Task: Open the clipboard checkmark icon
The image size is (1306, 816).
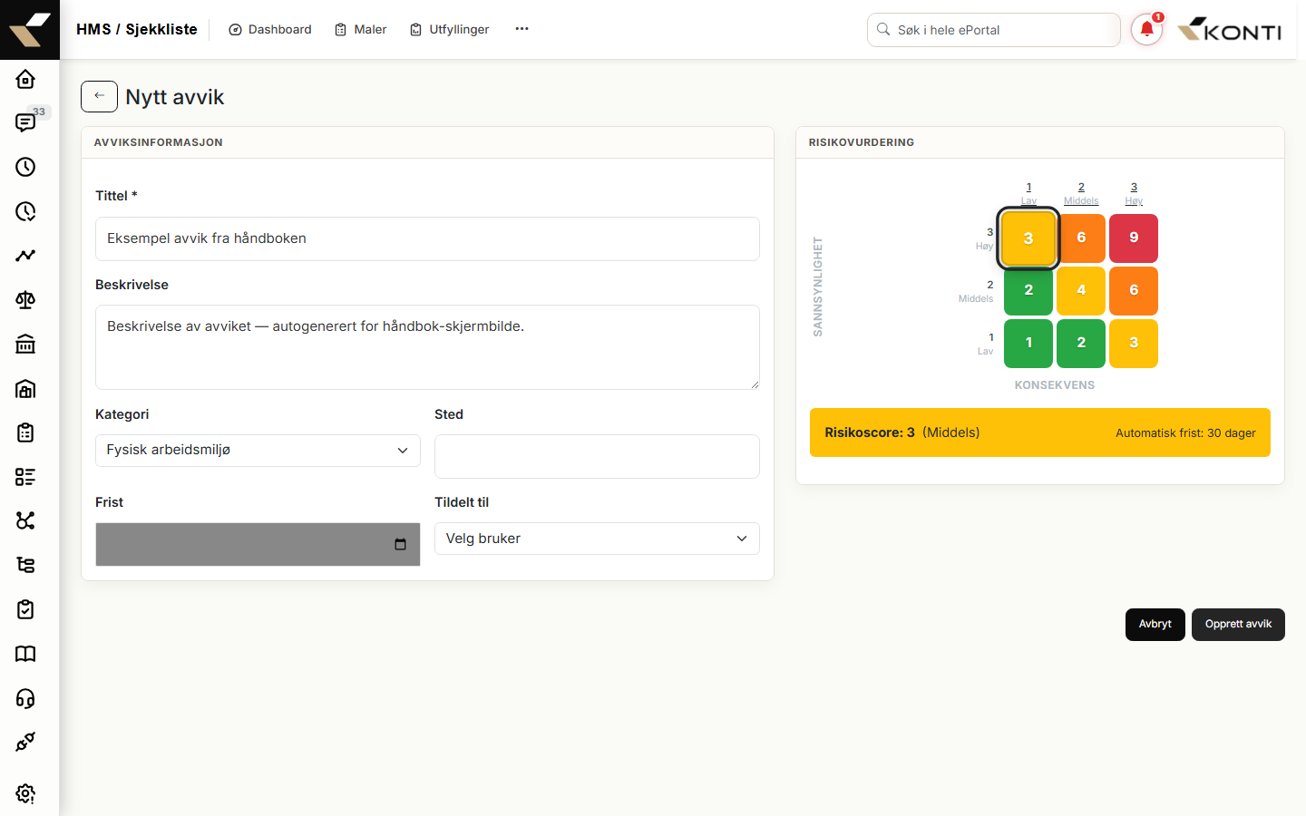Action: pyautogui.click(x=25, y=609)
